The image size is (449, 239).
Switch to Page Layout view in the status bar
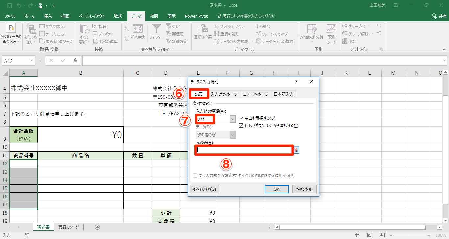point(370,235)
